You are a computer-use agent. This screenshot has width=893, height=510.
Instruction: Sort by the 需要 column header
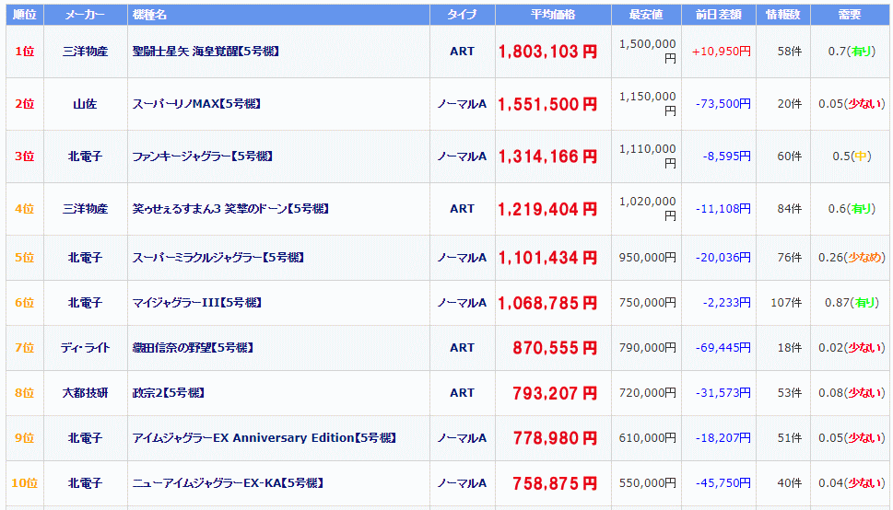849,15
